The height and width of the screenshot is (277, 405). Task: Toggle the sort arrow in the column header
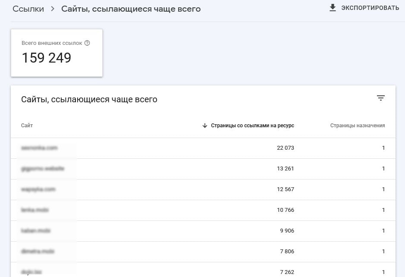pyautogui.click(x=205, y=126)
